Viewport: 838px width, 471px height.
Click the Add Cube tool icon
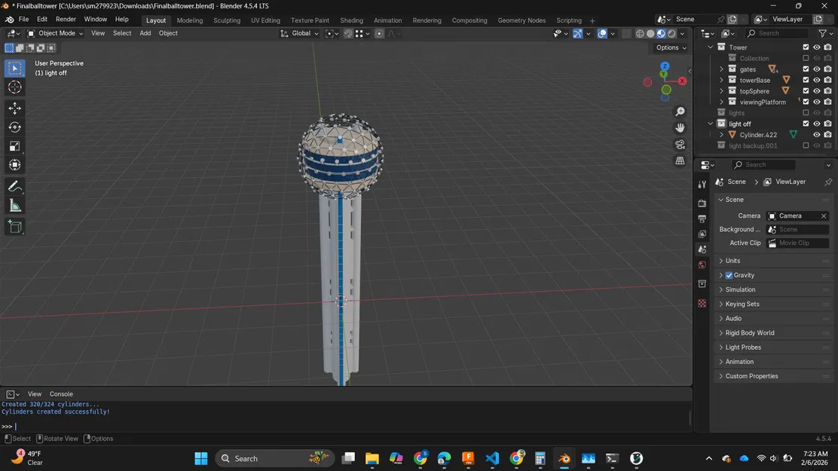point(14,226)
